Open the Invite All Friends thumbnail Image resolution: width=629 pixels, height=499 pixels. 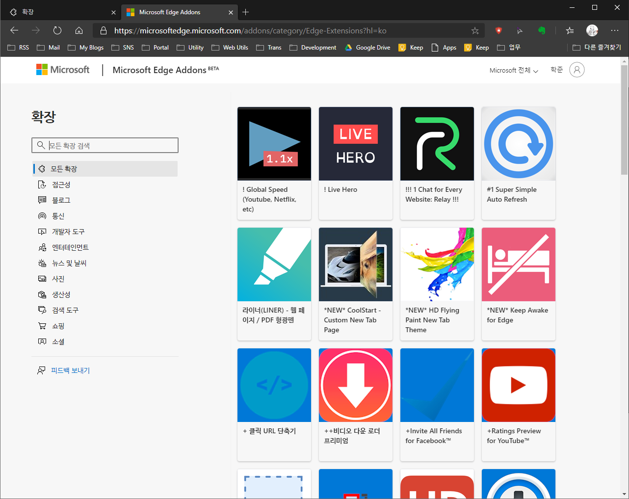point(437,385)
